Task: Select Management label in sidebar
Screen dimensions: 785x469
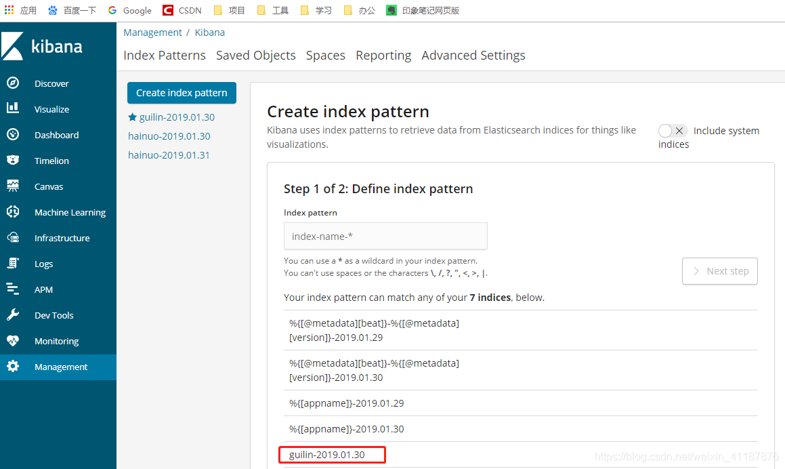Action: (61, 367)
